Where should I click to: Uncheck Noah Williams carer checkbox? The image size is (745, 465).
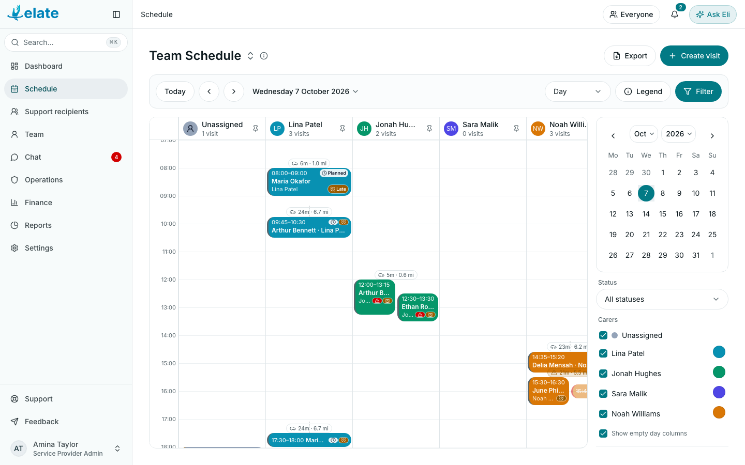tap(603, 414)
